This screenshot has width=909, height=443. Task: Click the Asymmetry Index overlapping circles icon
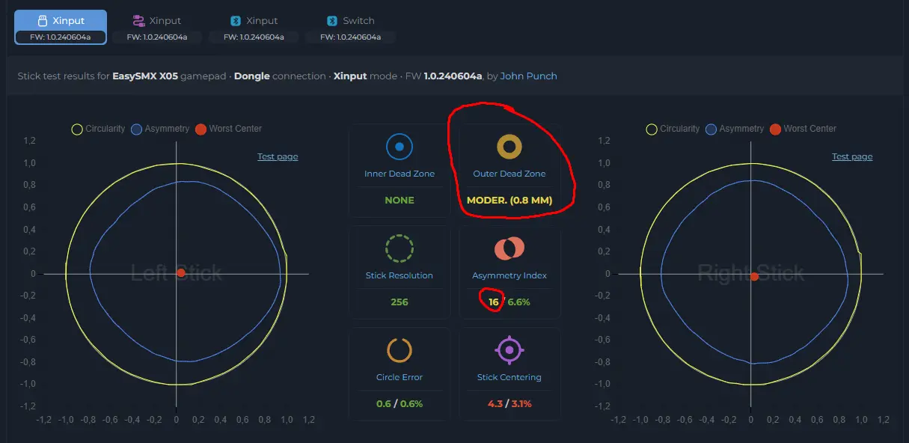pos(509,248)
